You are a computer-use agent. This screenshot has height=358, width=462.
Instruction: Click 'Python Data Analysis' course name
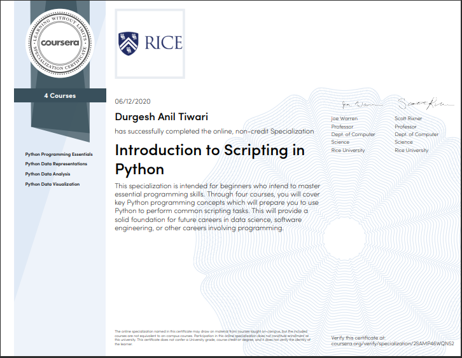click(48, 174)
